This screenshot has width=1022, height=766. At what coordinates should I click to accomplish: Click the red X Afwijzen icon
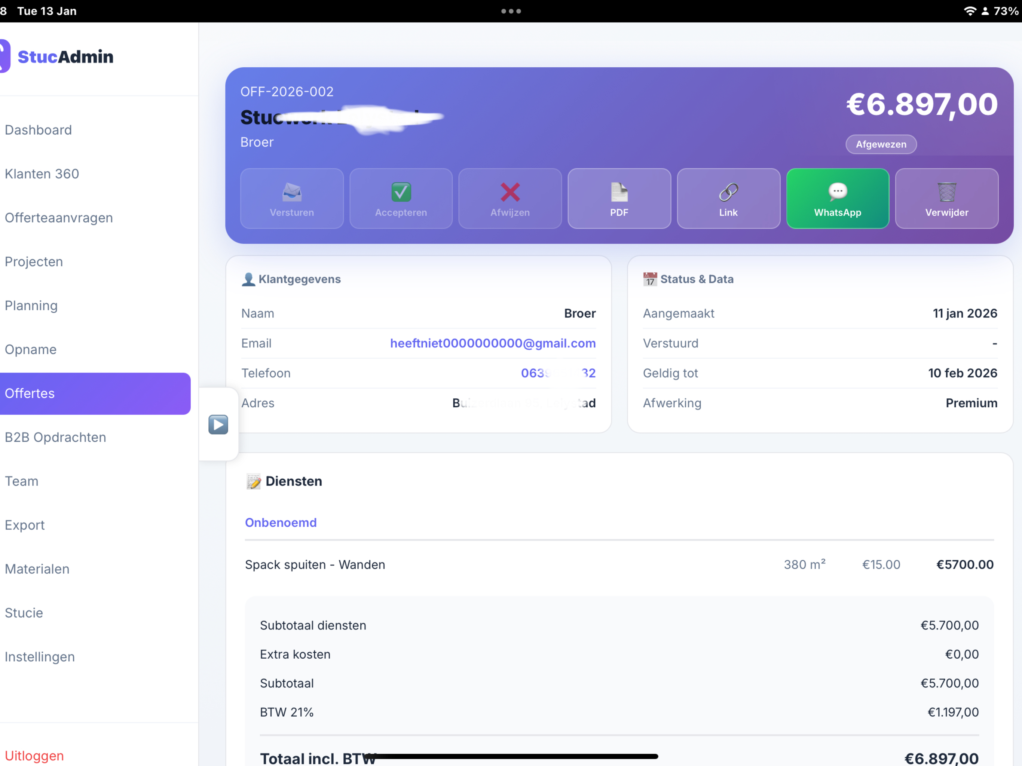[510, 192]
